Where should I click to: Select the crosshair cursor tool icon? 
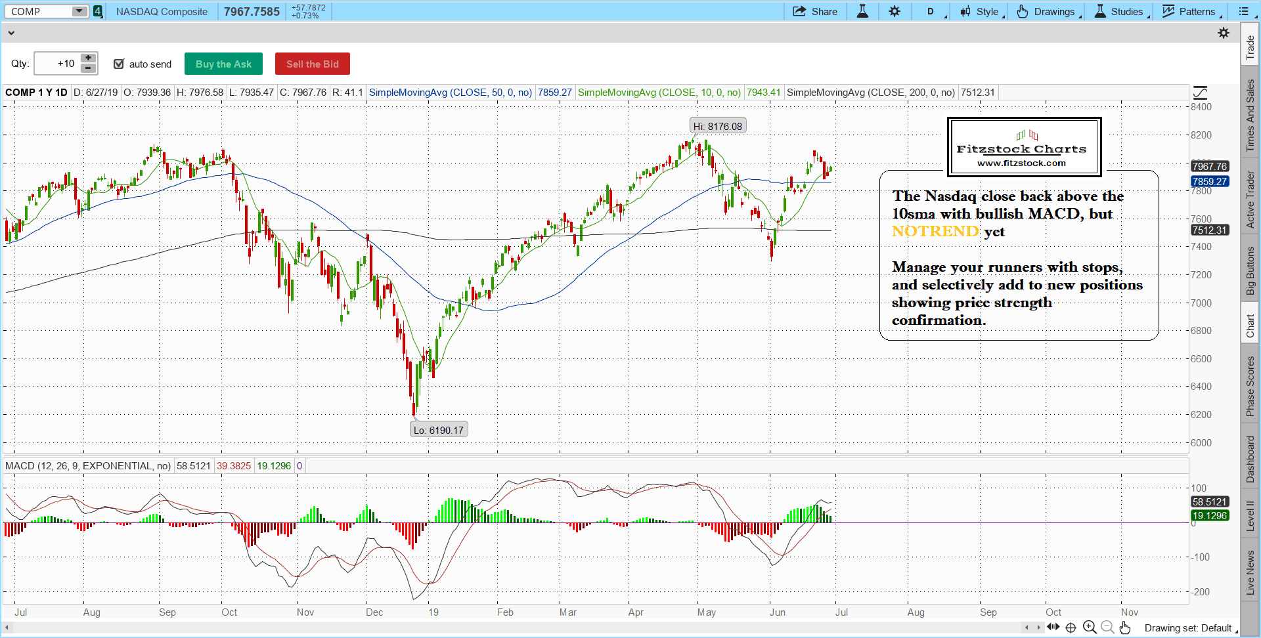pos(1071,627)
